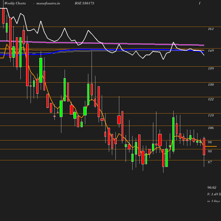Click the 'in 5 Days' caption
Viewport: 221px width, 221px height.
coord(213,201)
